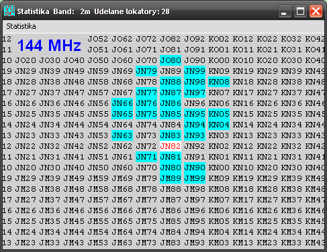Select the JN66 highlighted cell
327x252 pixels.
point(122,103)
